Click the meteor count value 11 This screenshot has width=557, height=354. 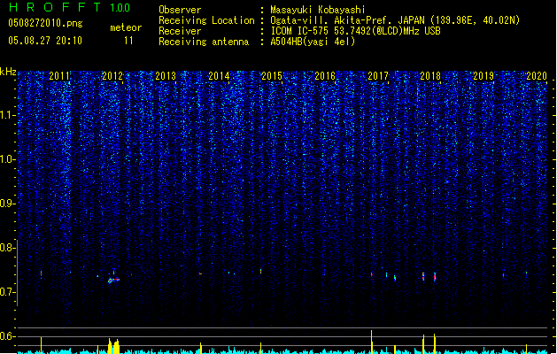128,41
